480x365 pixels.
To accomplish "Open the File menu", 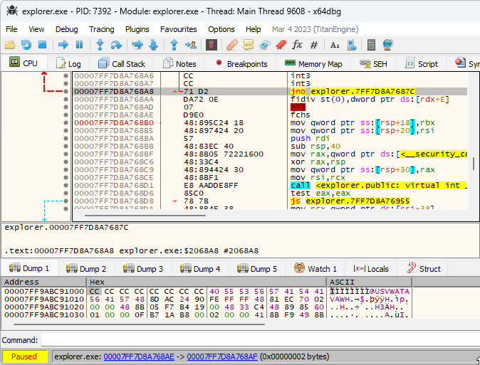I will (11, 29).
